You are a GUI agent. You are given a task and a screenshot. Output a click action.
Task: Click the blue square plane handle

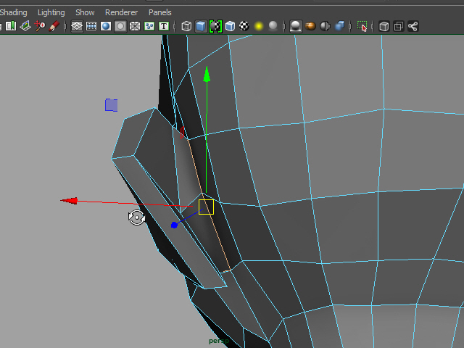pos(111,105)
